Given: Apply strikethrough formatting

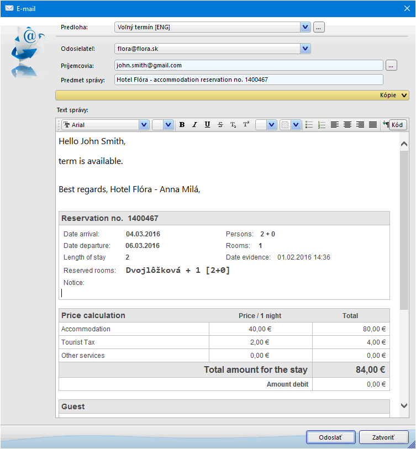Looking at the screenshot, I should click(x=220, y=125).
